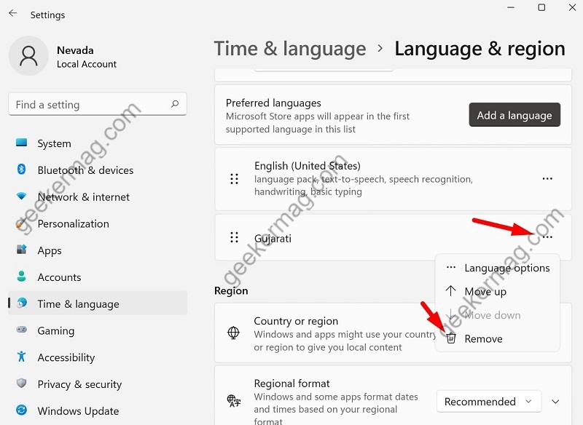Choose Remove in the Gujarati menu
This screenshot has height=425, width=583.
(x=498, y=339)
